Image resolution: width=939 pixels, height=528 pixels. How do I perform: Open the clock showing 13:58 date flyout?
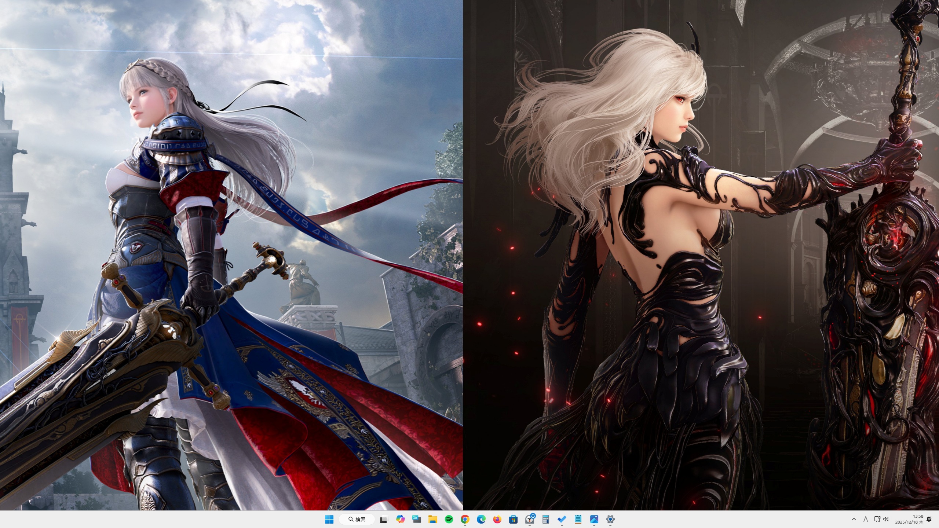pos(909,519)
